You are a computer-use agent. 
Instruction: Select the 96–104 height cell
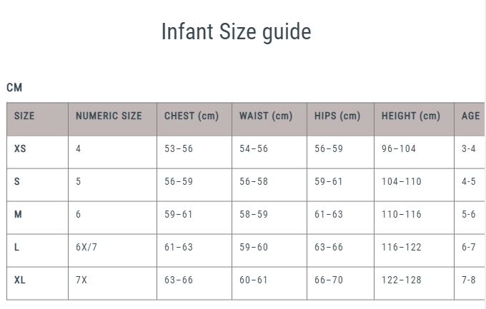click(x=399, y=148)
